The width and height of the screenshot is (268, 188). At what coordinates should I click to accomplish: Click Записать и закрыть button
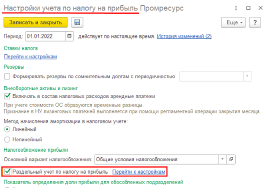point(35,22)
